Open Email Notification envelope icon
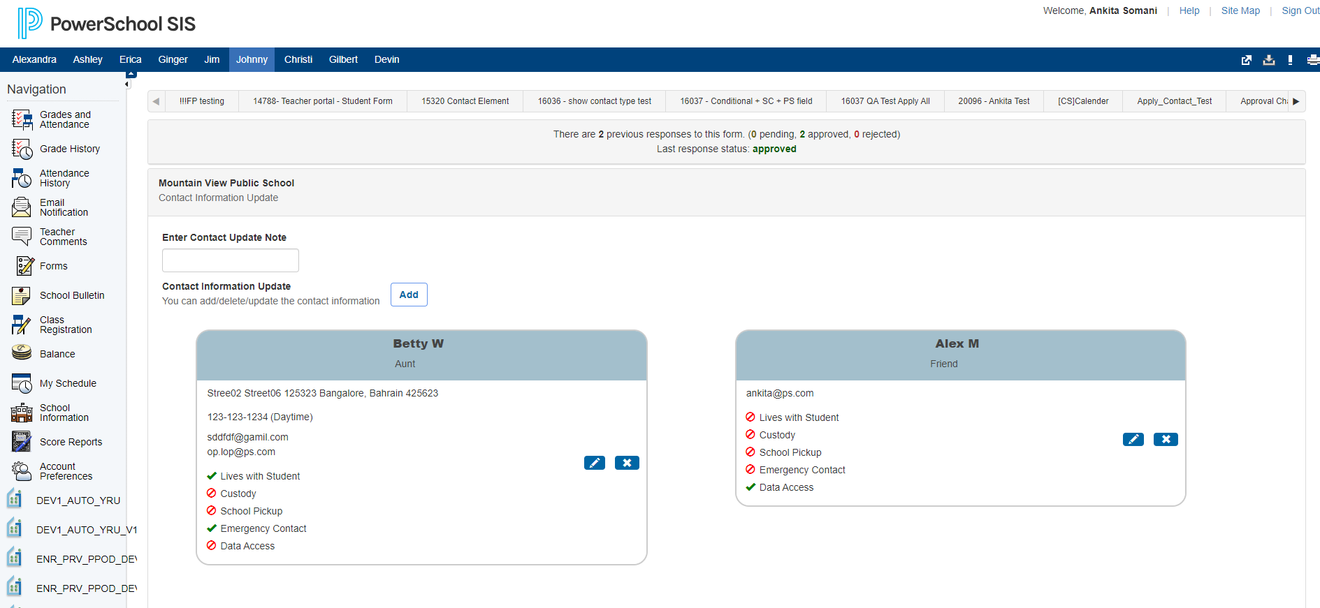The width and height of the screenshot is (1320, 608). [x=22, y=207]
